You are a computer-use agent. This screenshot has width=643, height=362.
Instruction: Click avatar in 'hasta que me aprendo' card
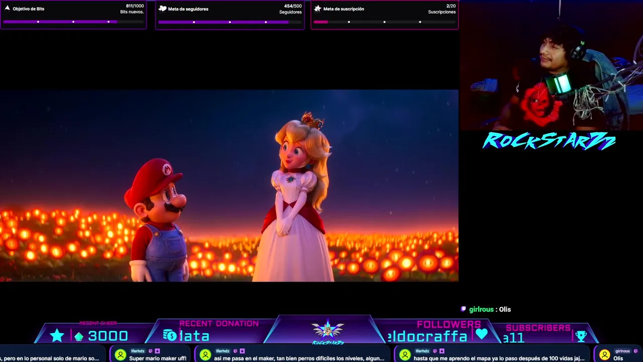pos(405,354)
